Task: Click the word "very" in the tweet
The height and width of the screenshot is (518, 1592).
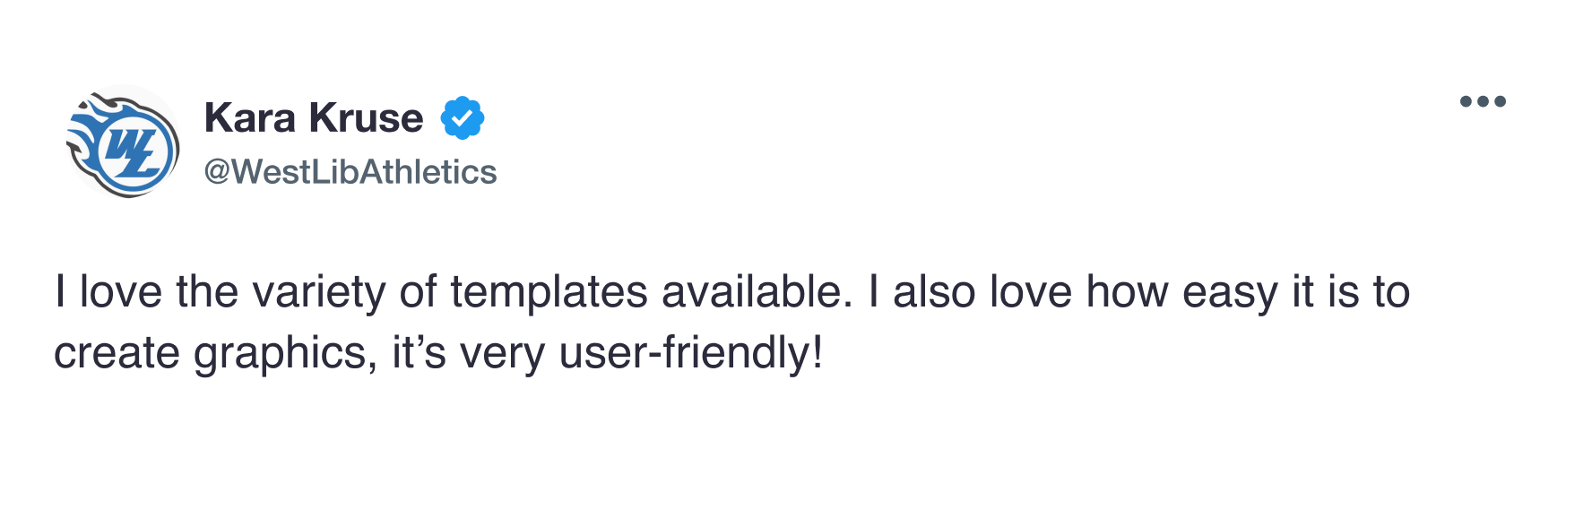Action: 502,354
